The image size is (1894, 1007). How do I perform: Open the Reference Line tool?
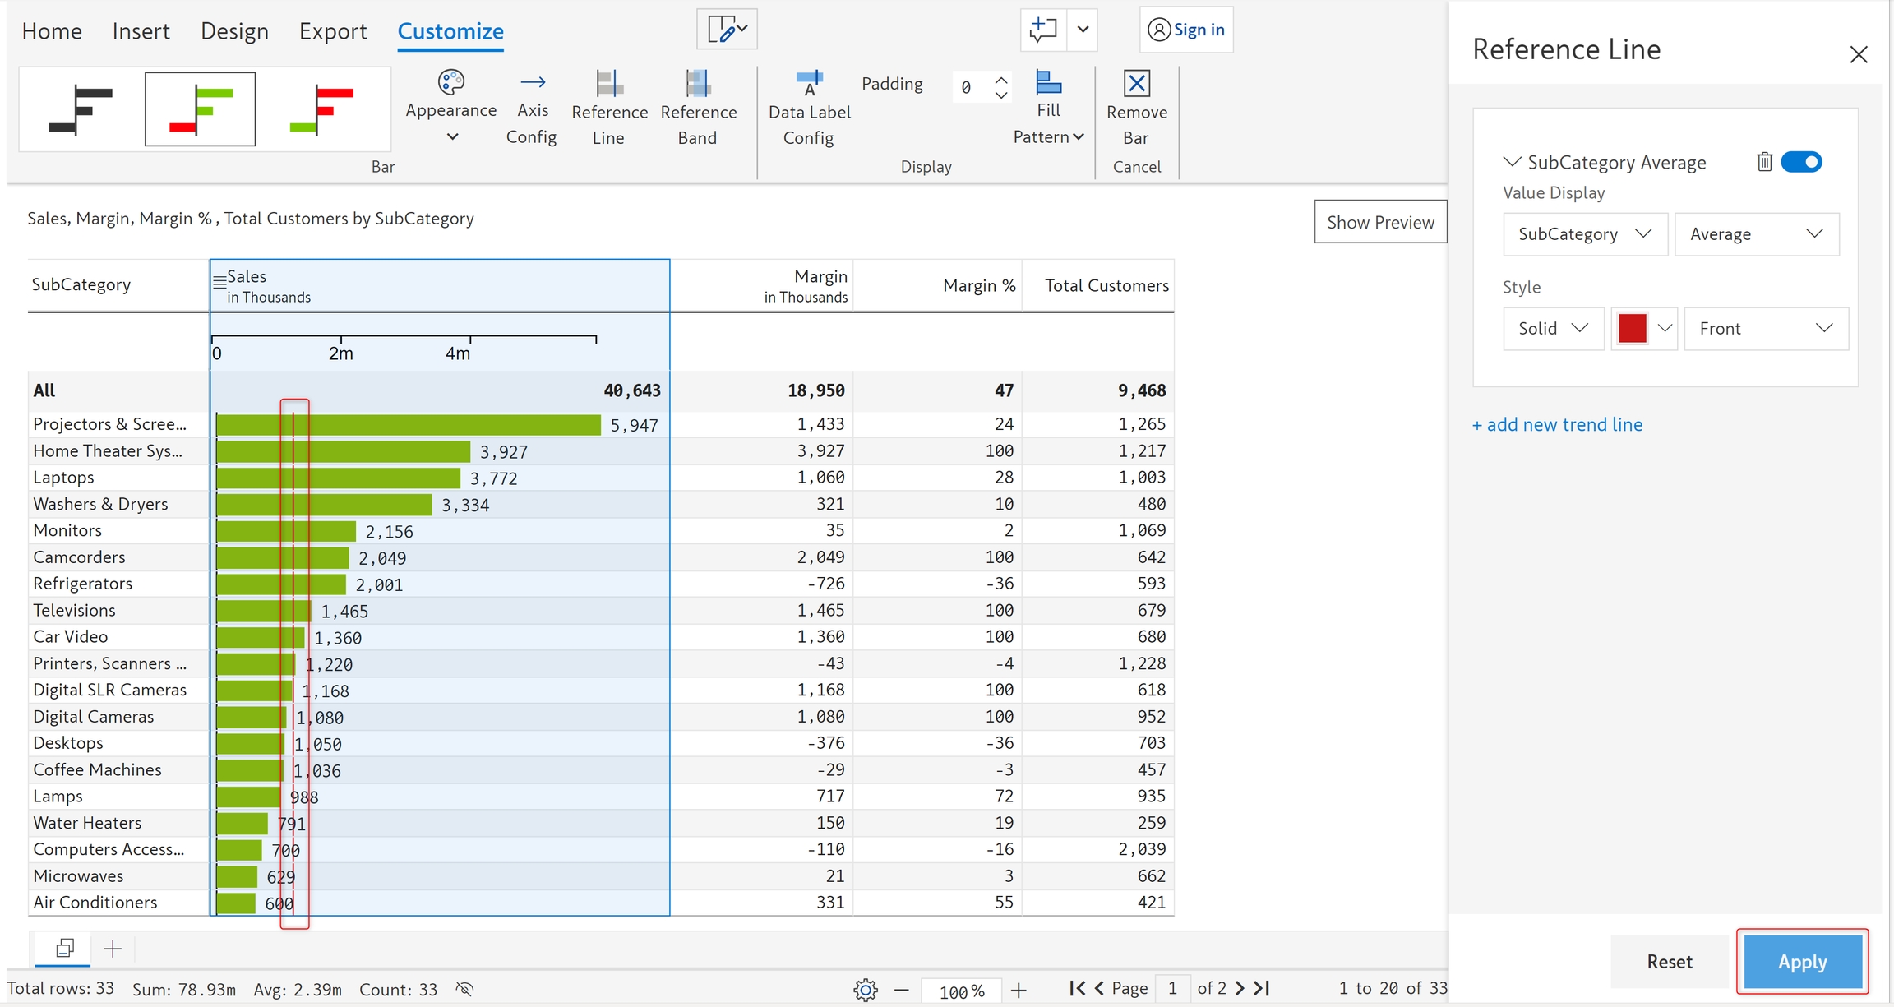click(x=608, y=108)
